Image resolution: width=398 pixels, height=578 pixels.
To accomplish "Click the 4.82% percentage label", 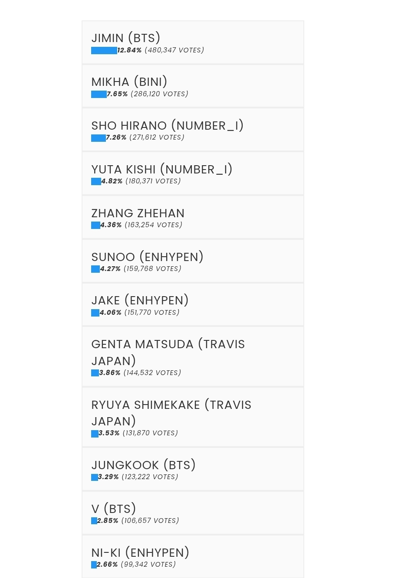I will click(112, 181).
